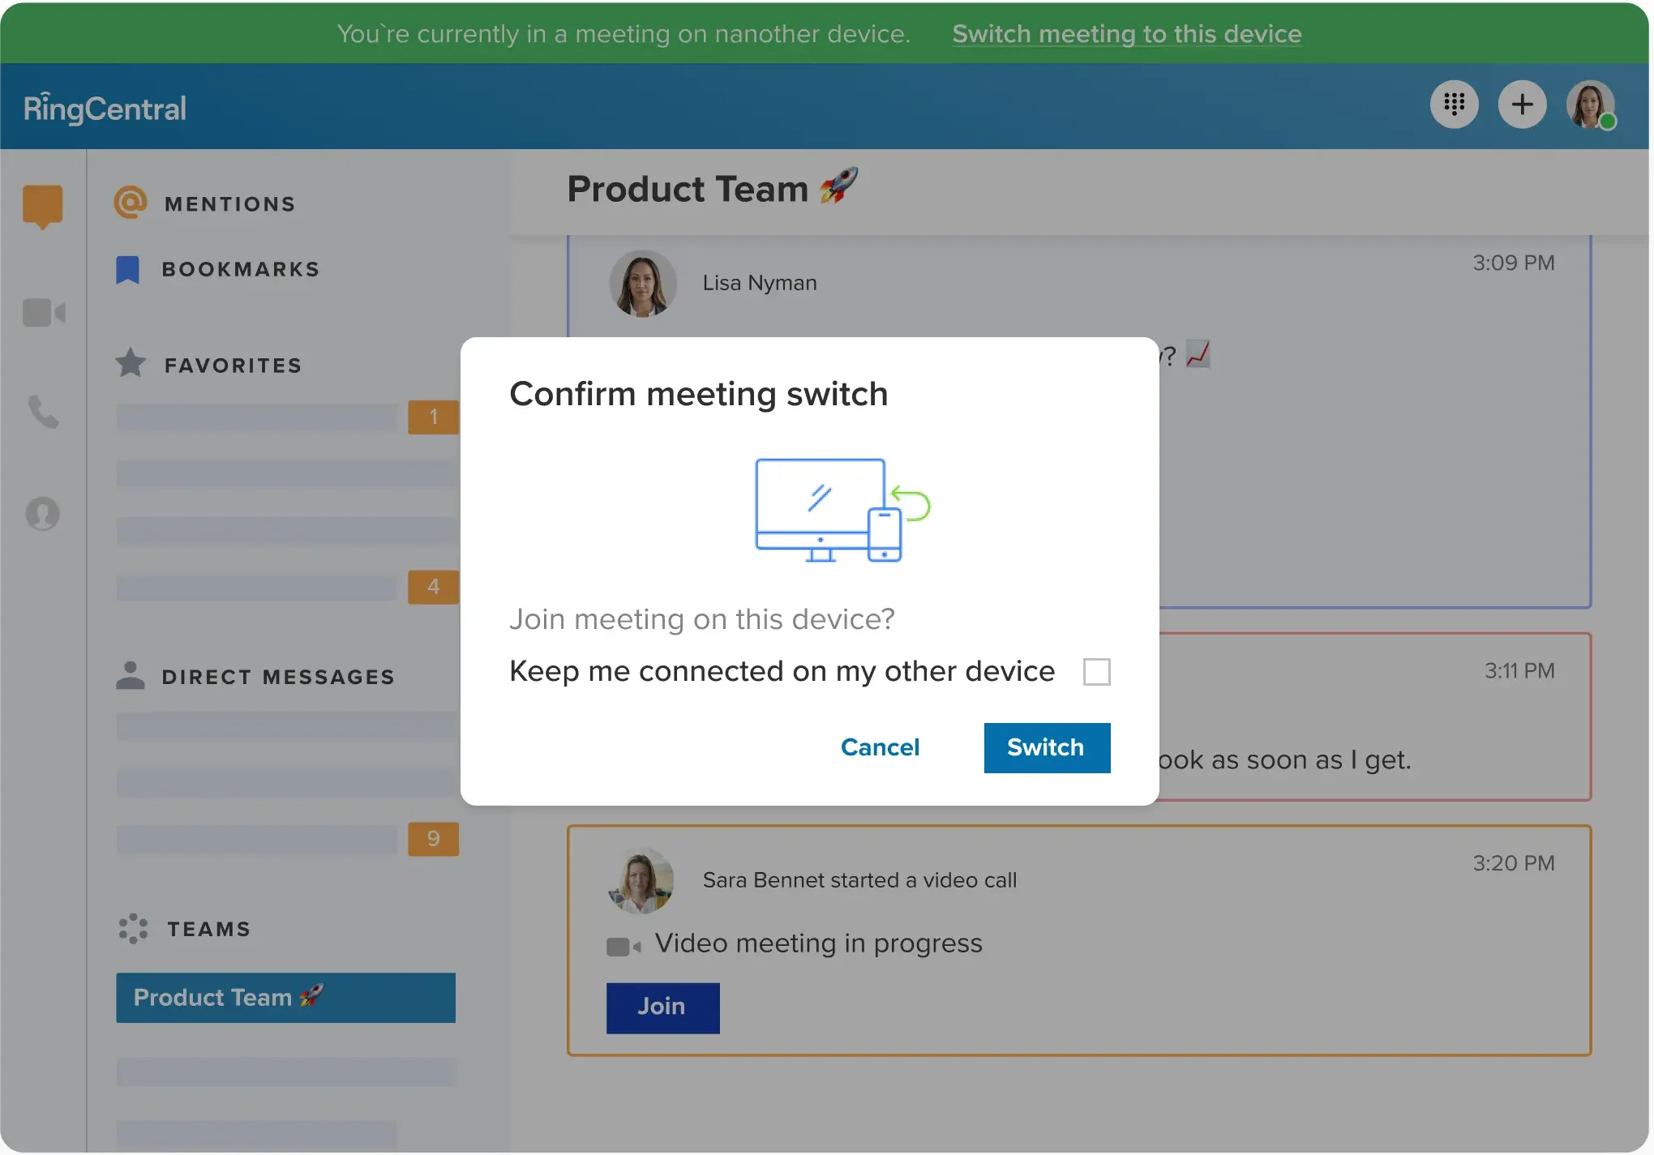Follow the Switch meeting to this device link
This screenshot has height=1155, width=1654.
(x=1127, y=34)
